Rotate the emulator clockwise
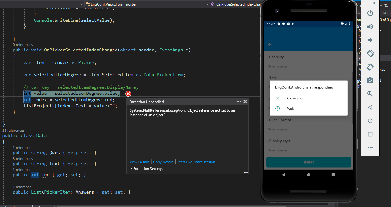 click(370, 67)
